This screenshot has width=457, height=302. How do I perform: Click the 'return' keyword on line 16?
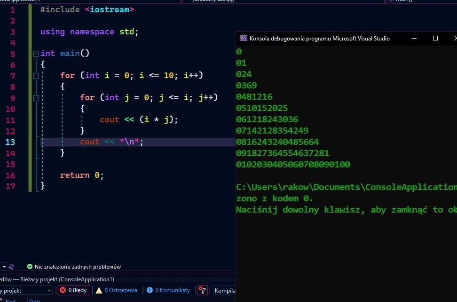75,175
